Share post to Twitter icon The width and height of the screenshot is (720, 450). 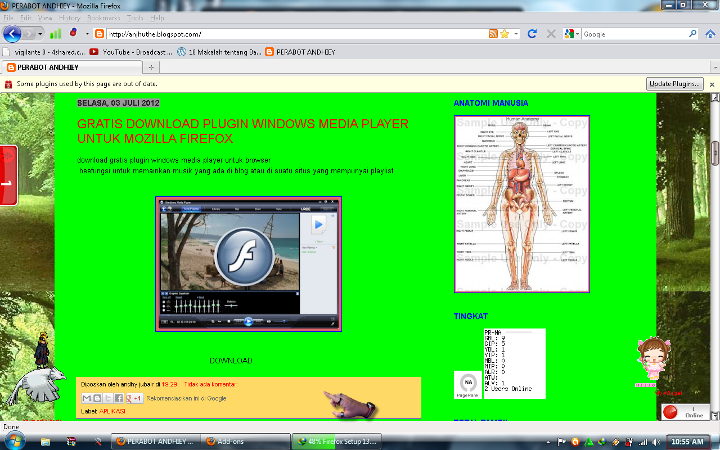108,398
